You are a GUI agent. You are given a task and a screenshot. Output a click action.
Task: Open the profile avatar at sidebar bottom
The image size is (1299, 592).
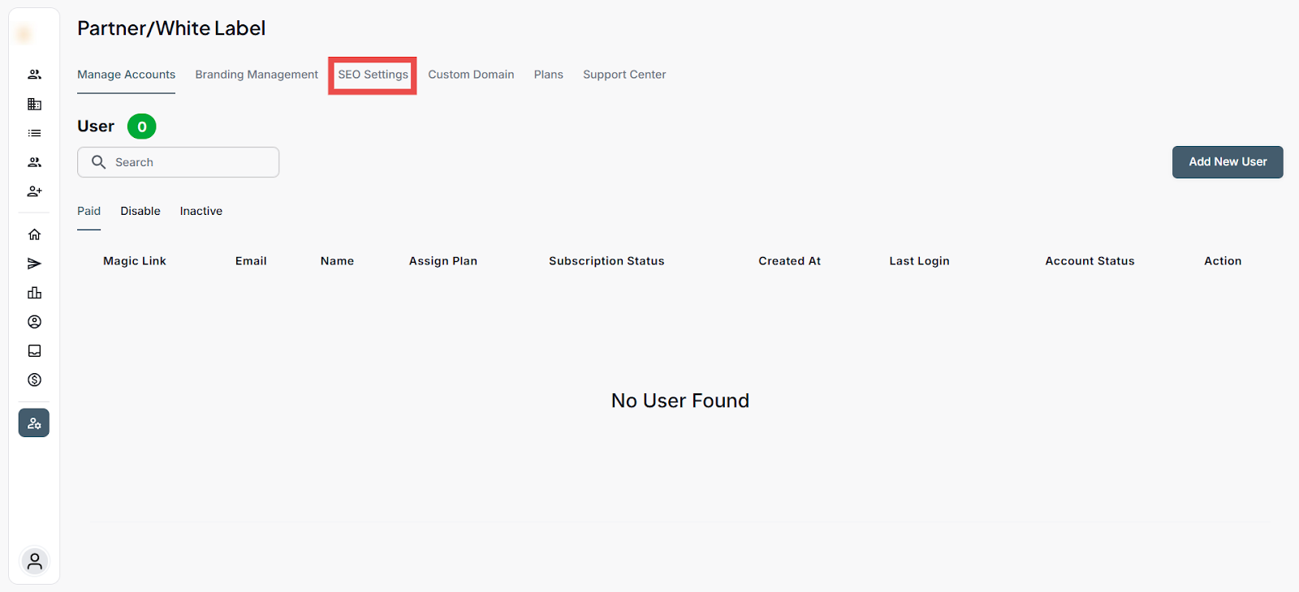(34, 561)
